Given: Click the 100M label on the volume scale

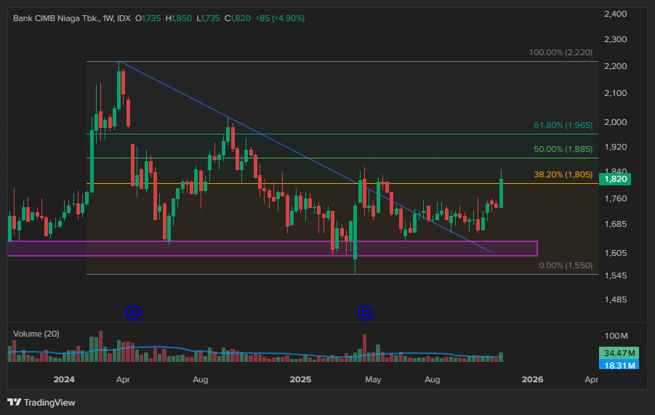Looking at the screenshot, I should click(615, 336).
